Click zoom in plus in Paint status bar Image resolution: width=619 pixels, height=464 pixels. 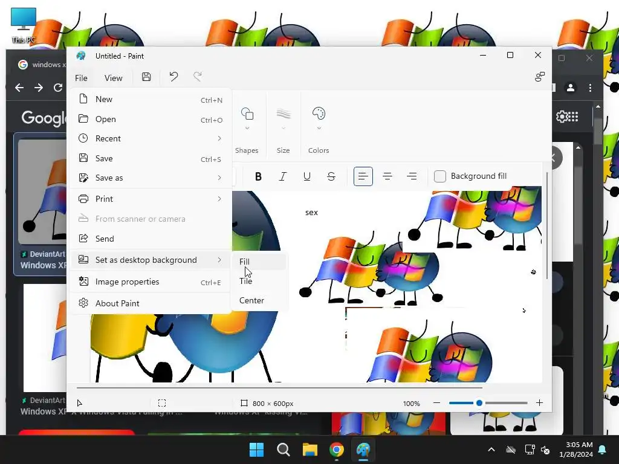(539, 403)
